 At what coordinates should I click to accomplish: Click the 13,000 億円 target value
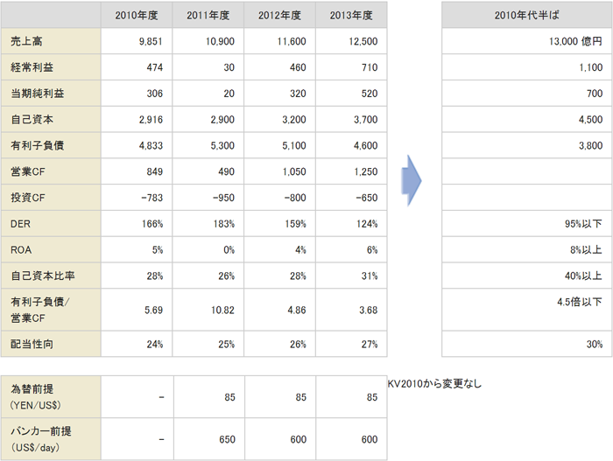click(575, 41)
